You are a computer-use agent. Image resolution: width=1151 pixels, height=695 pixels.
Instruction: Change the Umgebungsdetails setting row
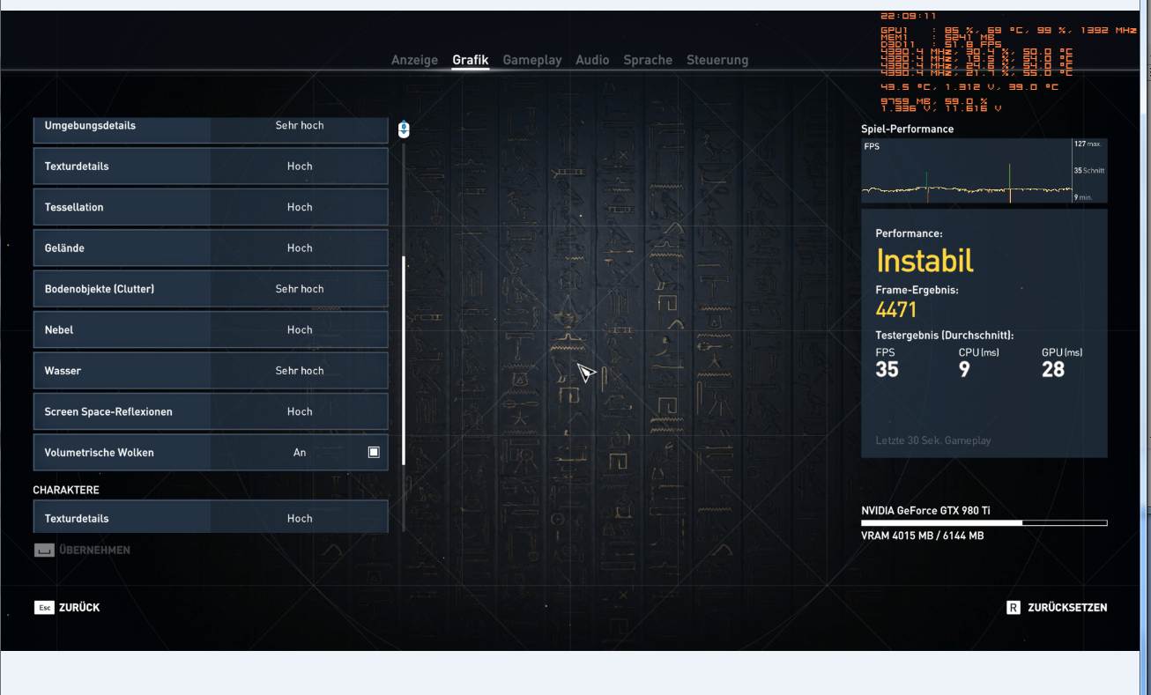[211, 129]
